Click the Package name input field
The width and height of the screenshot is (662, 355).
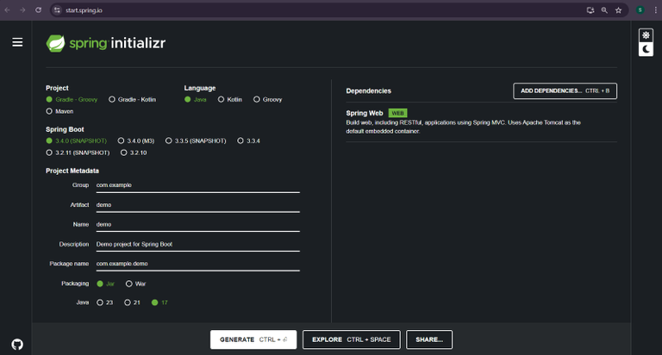click(x=198, y=264)
